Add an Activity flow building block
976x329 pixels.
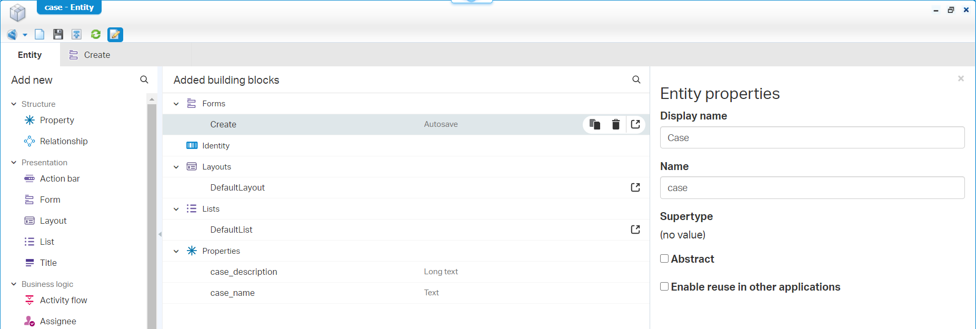pyautogui.click(x=56, y=300)
